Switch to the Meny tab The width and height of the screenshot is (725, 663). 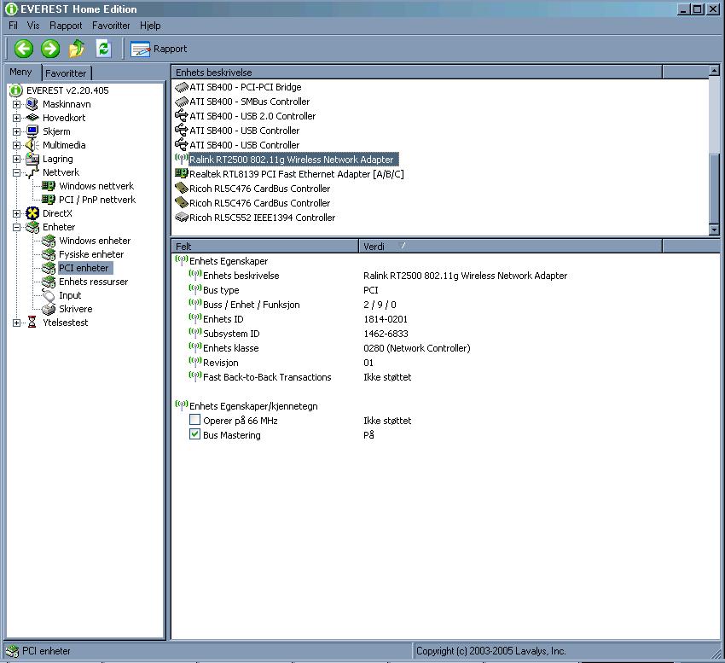click(20, 73)
